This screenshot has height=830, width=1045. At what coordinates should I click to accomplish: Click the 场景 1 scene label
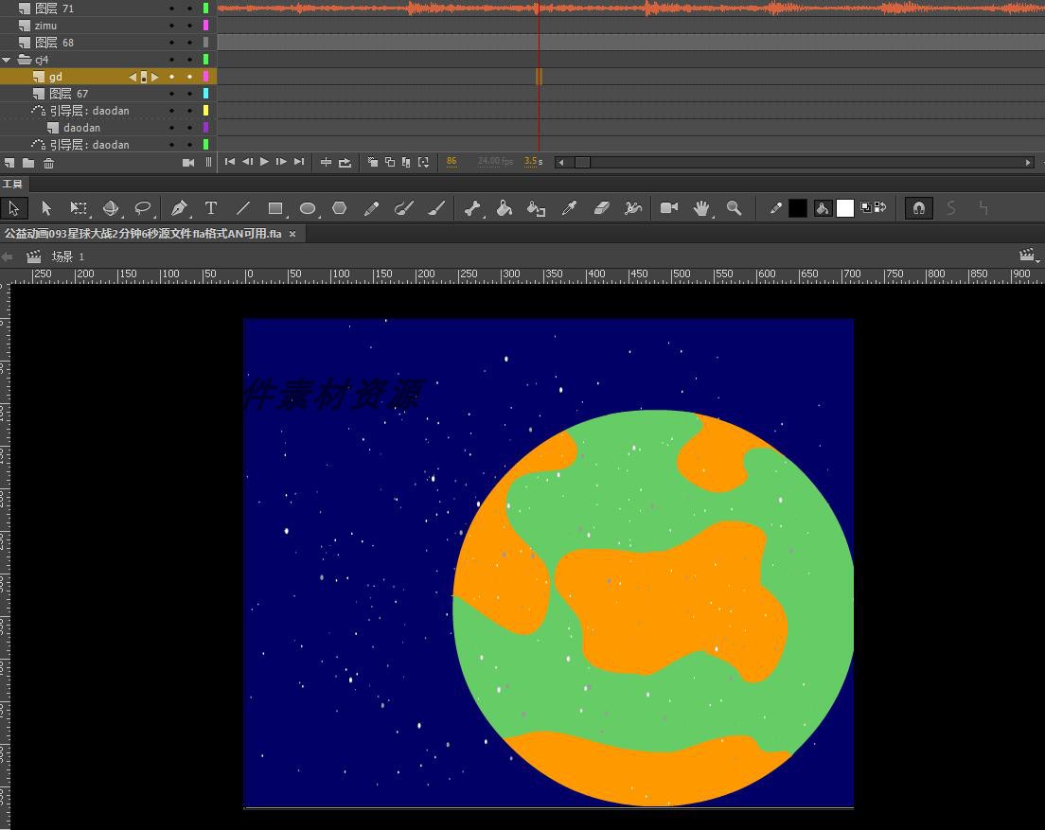68,256
